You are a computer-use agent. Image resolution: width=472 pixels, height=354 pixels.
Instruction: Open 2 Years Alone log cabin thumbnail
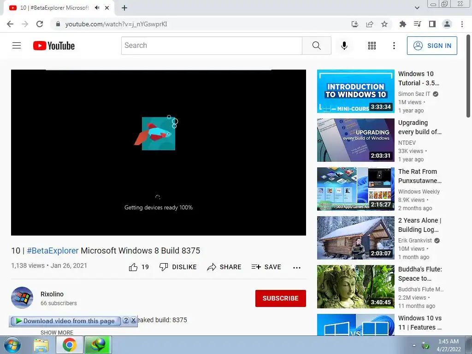pyautogui.click(x=355, y=238)
